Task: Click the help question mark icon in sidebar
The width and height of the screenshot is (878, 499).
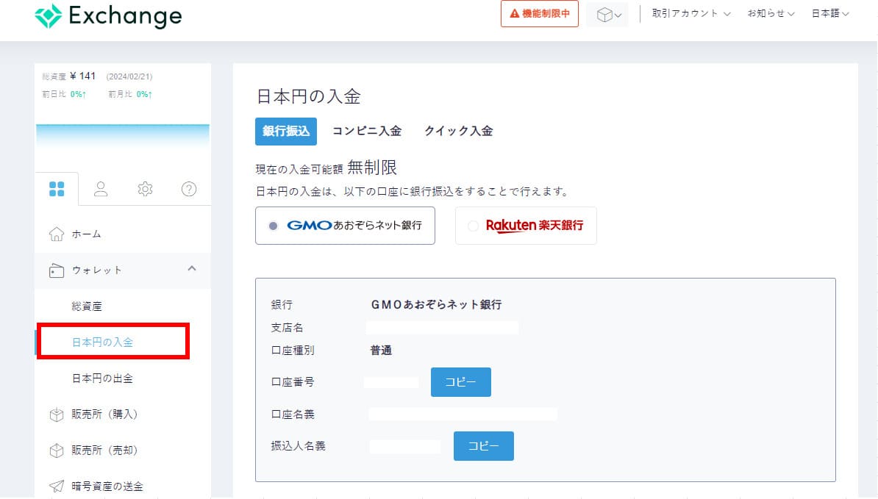Action: tap(189, 189)
